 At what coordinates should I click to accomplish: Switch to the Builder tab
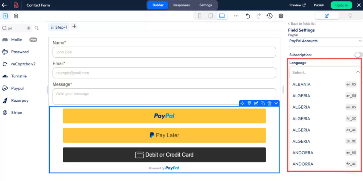158,5
